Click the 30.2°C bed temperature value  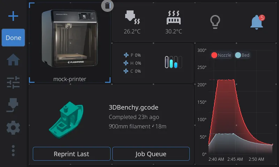pos(173,31)
